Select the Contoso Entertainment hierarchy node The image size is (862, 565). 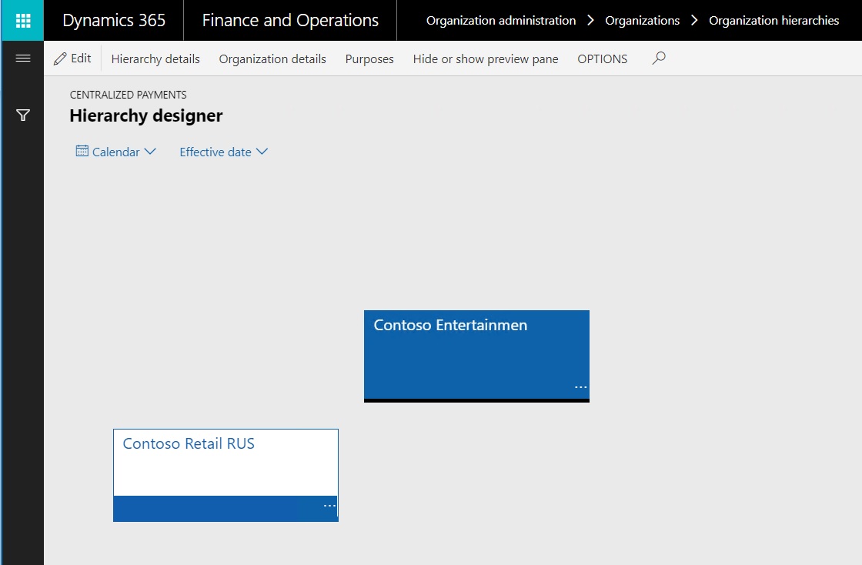(x=476, y=356)
